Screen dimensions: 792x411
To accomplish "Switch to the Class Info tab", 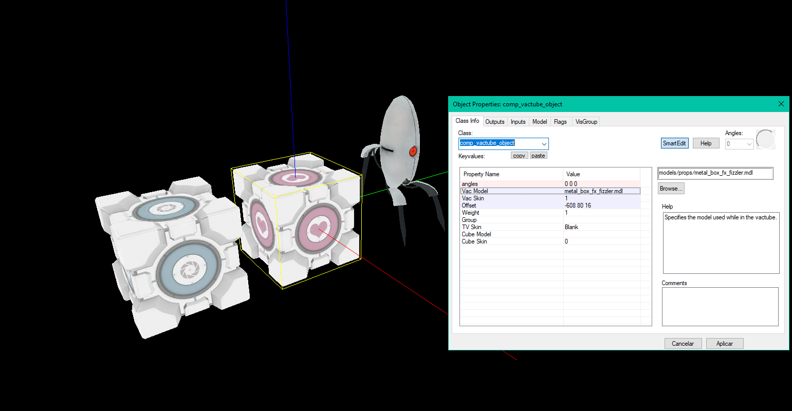I will point(467,121).
